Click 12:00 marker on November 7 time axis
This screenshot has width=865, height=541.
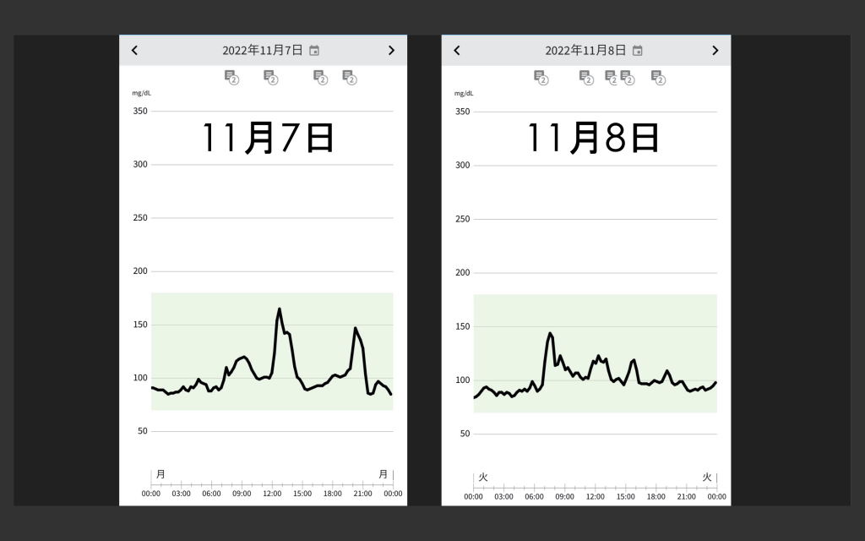[x=272, y=494]
